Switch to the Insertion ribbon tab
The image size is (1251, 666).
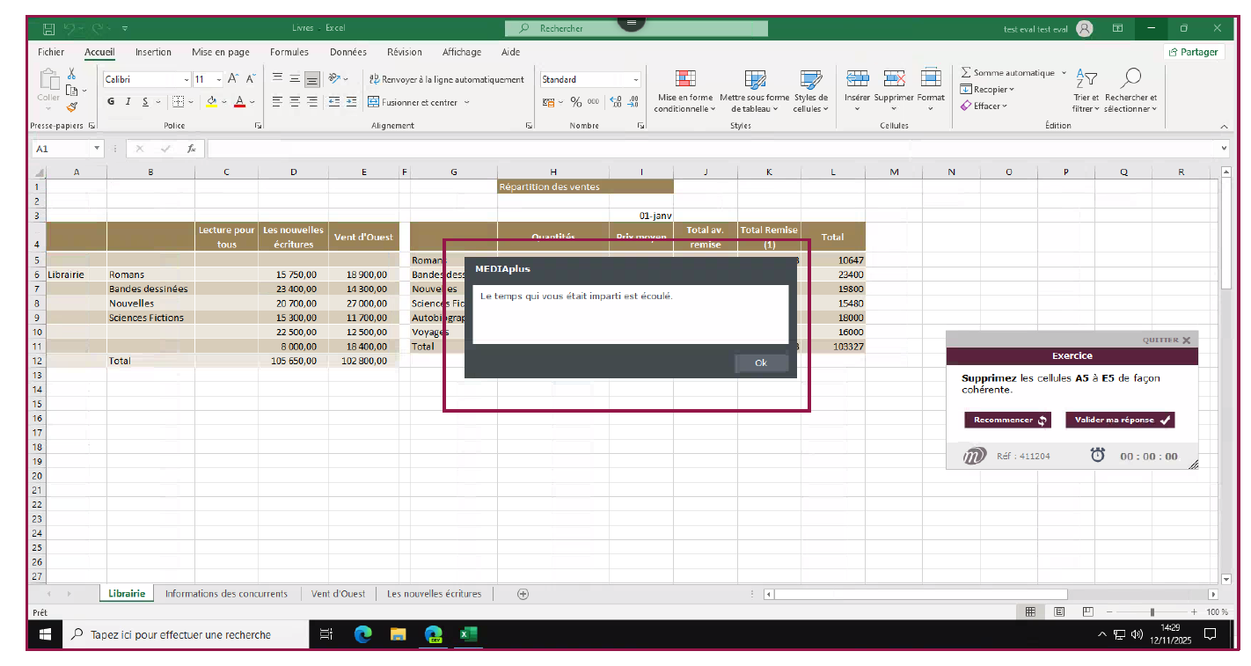coord(153,52)
